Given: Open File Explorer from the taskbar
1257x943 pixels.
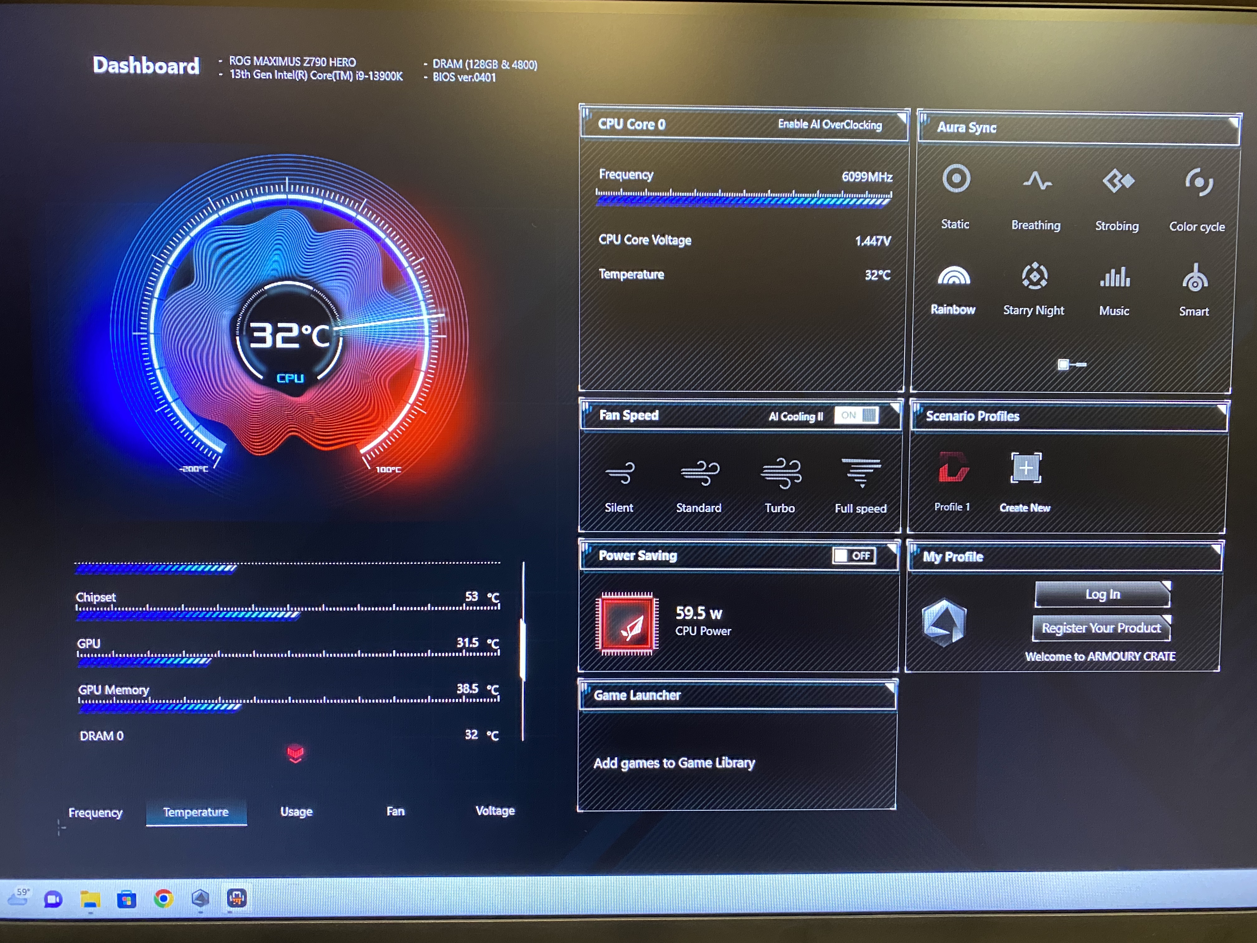Looking at the screenshot, I should (x=90, y=900).
